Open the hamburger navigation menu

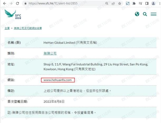click(154, 14)
